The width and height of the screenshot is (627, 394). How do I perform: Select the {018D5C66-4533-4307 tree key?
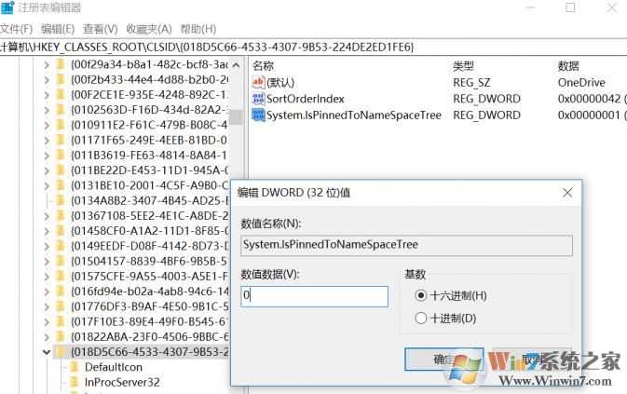pyautogui.click(x=149, y=352)
